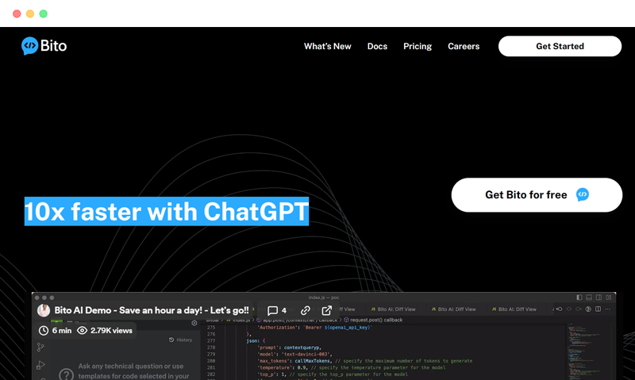Visit the Careers page
Viewport: 635px width, 380px height.
click(464, 46)
